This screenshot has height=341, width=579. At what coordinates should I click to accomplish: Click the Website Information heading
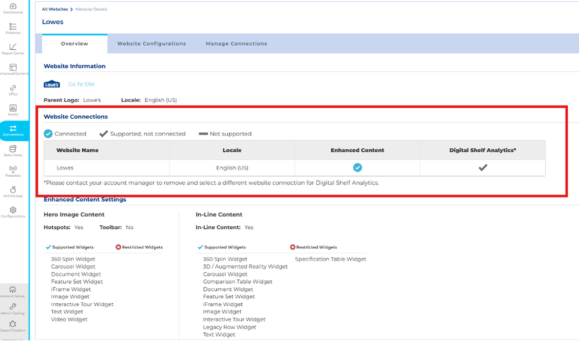[75, 66]
